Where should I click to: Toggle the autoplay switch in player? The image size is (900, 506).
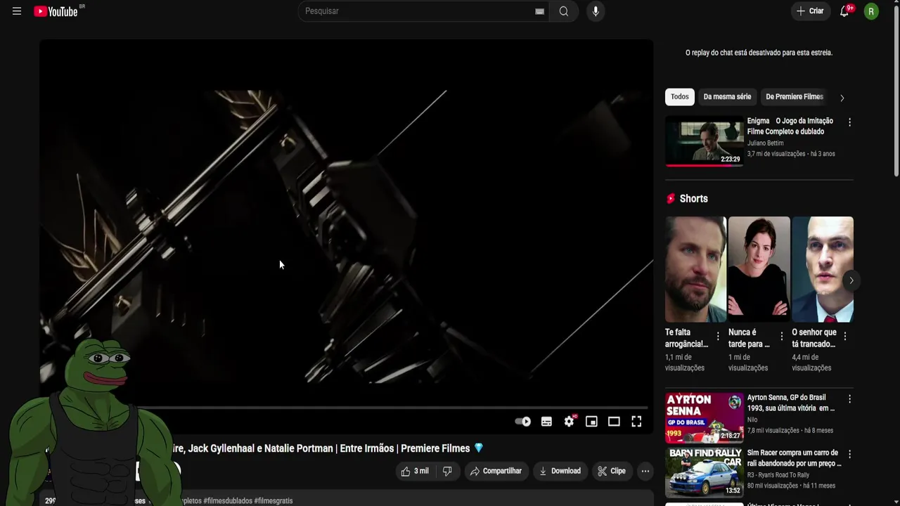point(522,422)
